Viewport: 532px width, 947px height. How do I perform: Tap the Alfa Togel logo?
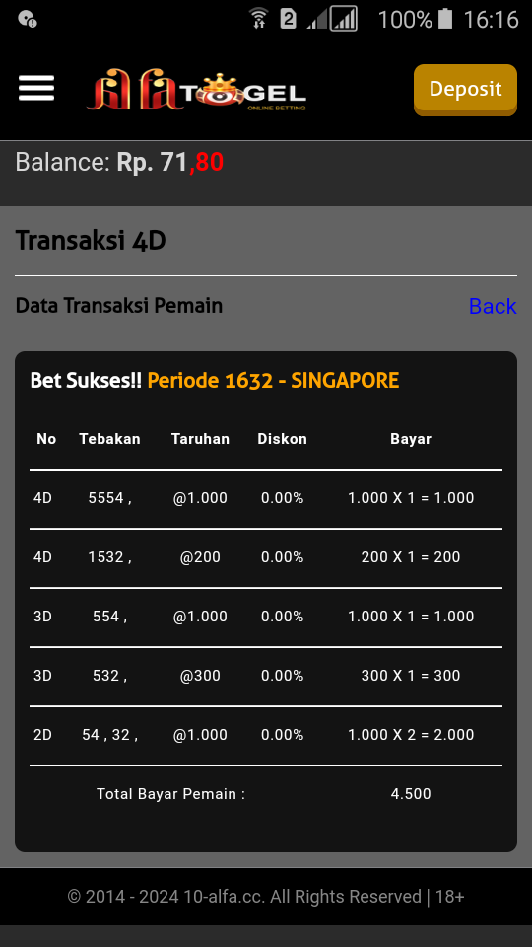pyautogui.click(x=197, y=90)
